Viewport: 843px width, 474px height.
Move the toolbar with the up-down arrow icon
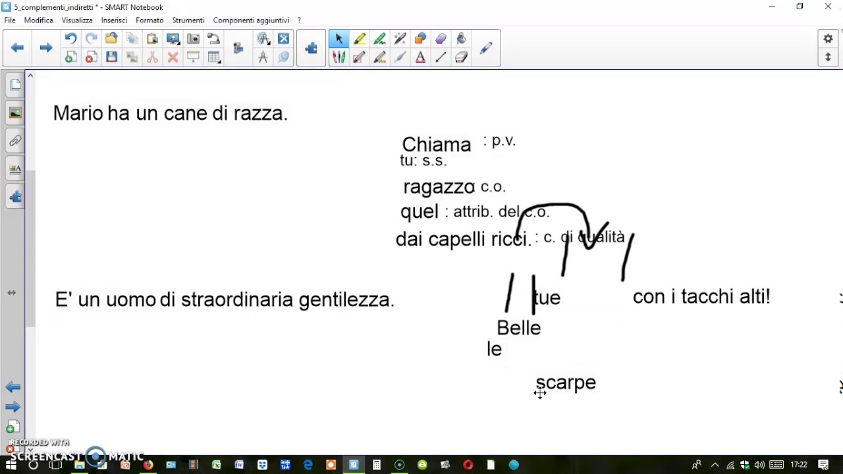[x=828, y=57]
